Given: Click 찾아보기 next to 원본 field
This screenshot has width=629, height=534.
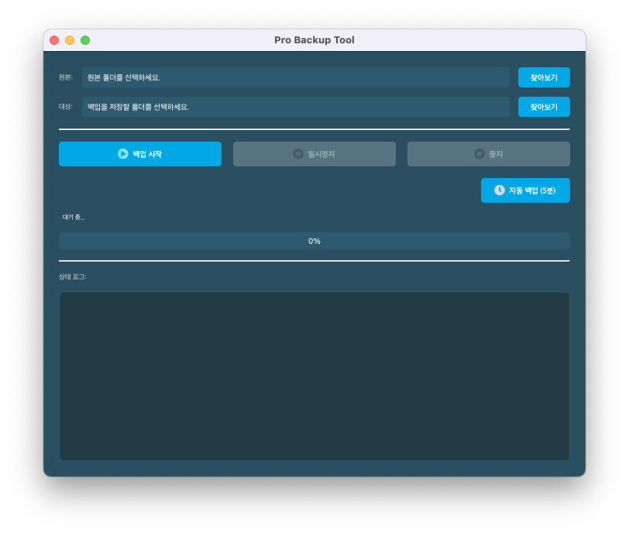Looking at the screenshot, I should tap(544, 77).
